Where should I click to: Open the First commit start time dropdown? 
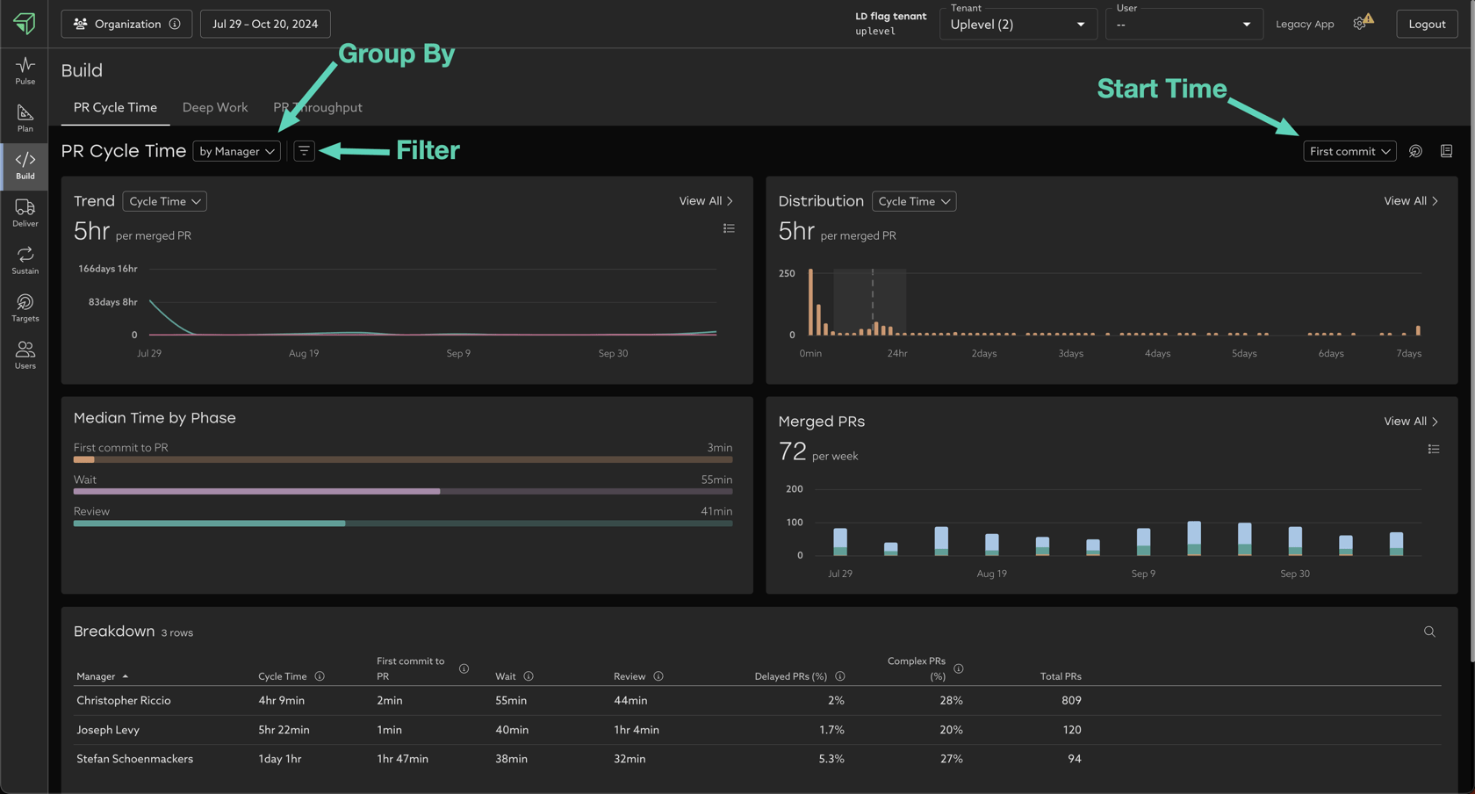pos(1349,151)
